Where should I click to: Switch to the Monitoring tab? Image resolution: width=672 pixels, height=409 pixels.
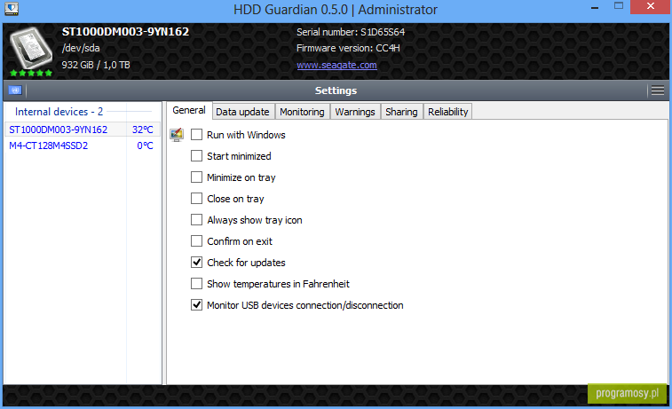pyautogui.click(x=302, y=112)
